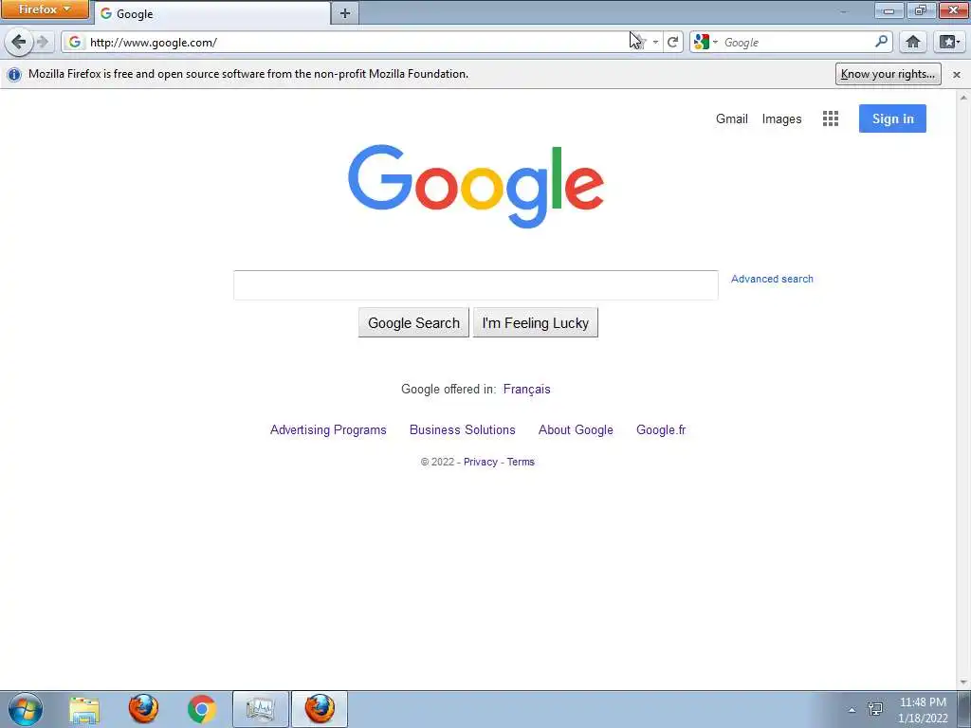Restore down the Firefox window
The height and width of the screenshot is (728, 971).
(x=921, y=9)
